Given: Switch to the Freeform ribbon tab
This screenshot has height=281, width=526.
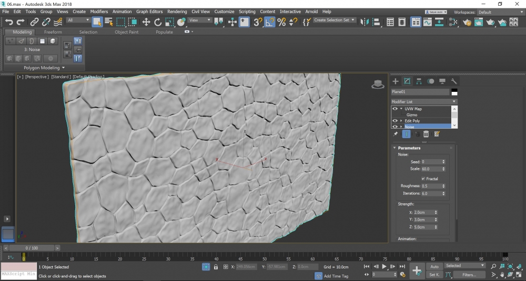Looking at the screenshot, I should click(53, 32).
